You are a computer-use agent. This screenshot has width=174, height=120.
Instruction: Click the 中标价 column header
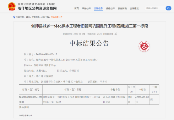(142, 90)
